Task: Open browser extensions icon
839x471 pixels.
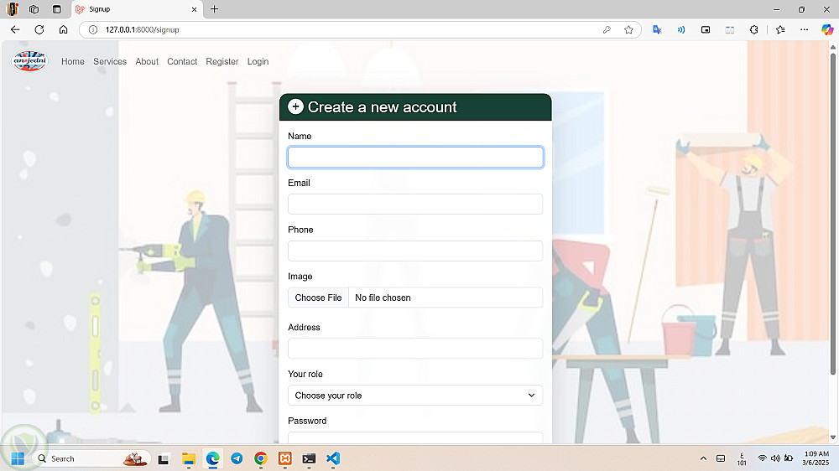Action: pos(753,30)
